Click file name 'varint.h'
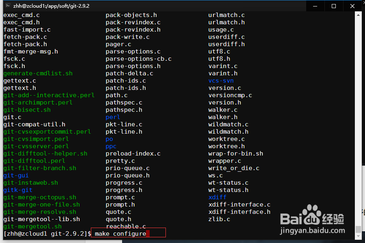Screen dimensions: 365x243 pyautogui.click(x=223, y=73)
